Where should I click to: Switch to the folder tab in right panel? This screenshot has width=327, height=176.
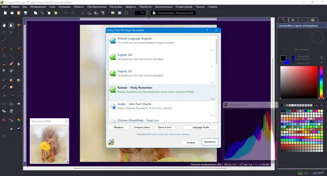point(313,20)
